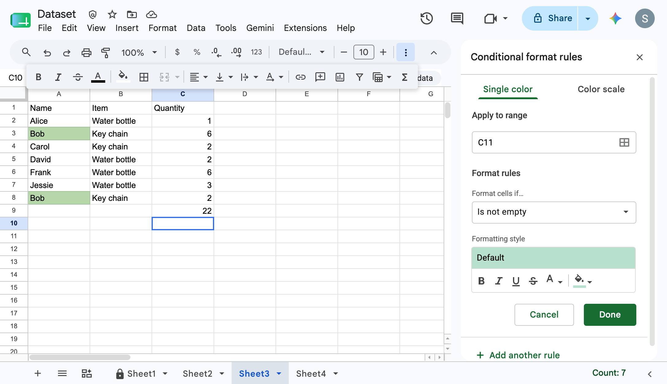Redo the last action
This screenshot has height=384, width=667.
pos(67,53)
